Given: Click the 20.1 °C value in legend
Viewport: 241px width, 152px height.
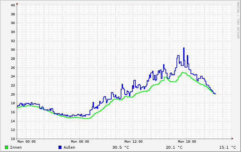Looking at the screenshot, I should tap(174, 147).
